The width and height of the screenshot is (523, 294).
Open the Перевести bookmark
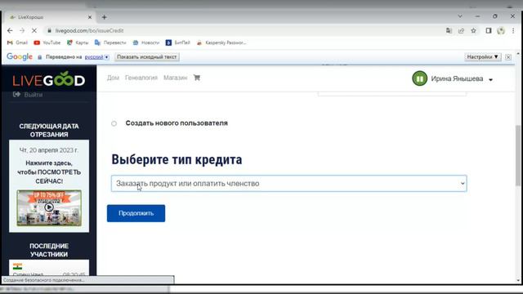point(110,42)
